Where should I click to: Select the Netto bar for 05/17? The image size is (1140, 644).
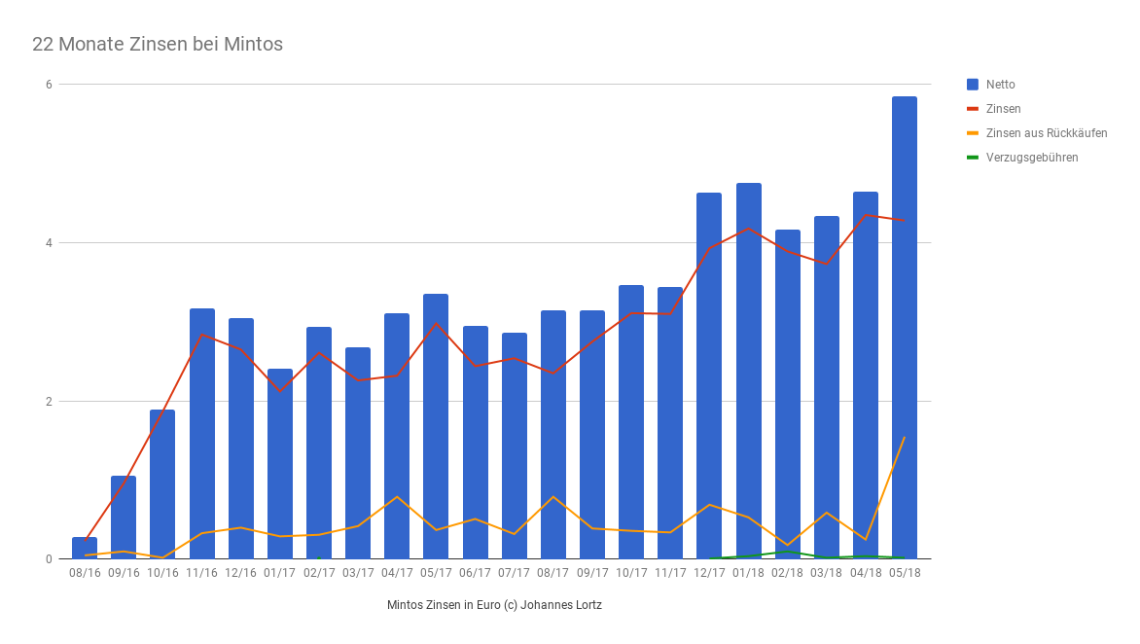436,427
